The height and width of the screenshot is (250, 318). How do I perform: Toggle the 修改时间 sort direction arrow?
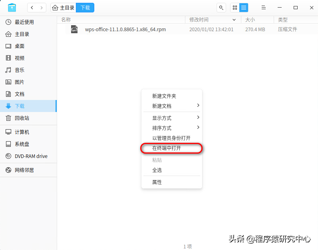pos(234,20)
